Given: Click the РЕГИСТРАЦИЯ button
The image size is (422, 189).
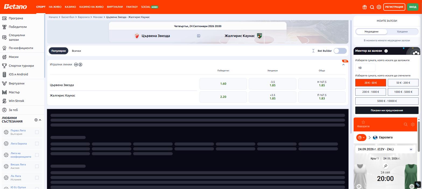Looking at the screenshot, I should point(394,7).
